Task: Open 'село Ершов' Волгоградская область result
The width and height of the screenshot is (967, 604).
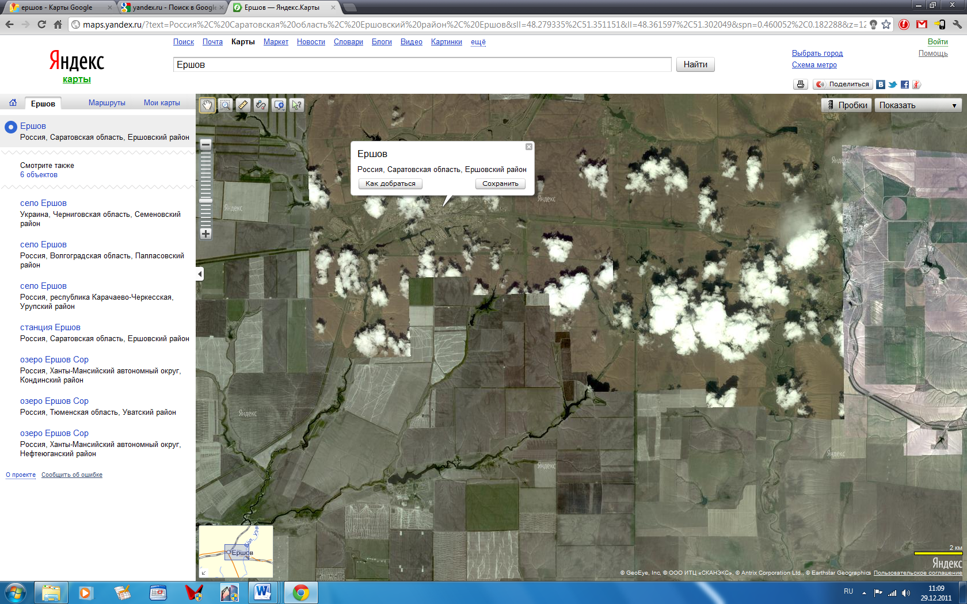Action: tap(43, 244)
